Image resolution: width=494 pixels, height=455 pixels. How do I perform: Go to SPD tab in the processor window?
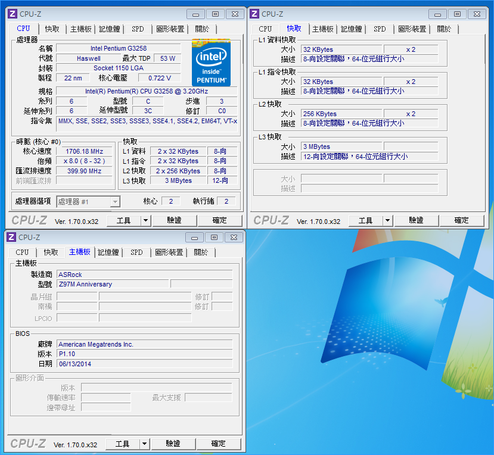(138, 29)
